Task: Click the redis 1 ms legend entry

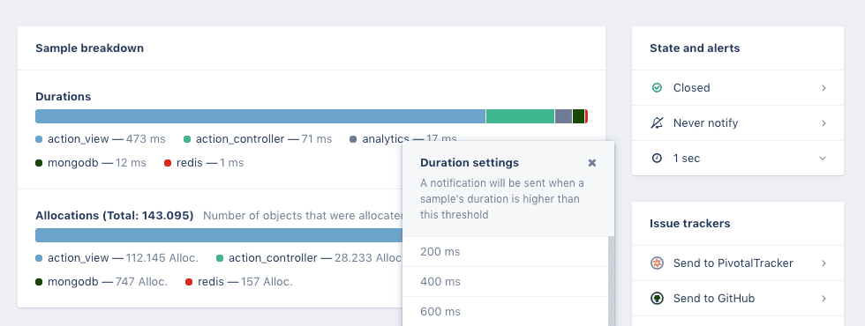Action: click(204, 163)
